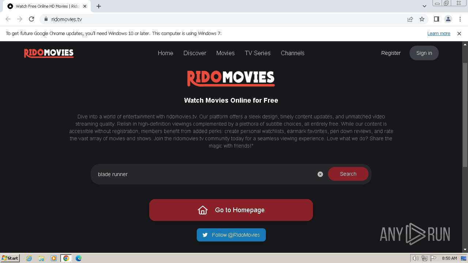Click the Chrome forward arrow
This screenshot has width=468, height=263.
[x=20, y=19]
